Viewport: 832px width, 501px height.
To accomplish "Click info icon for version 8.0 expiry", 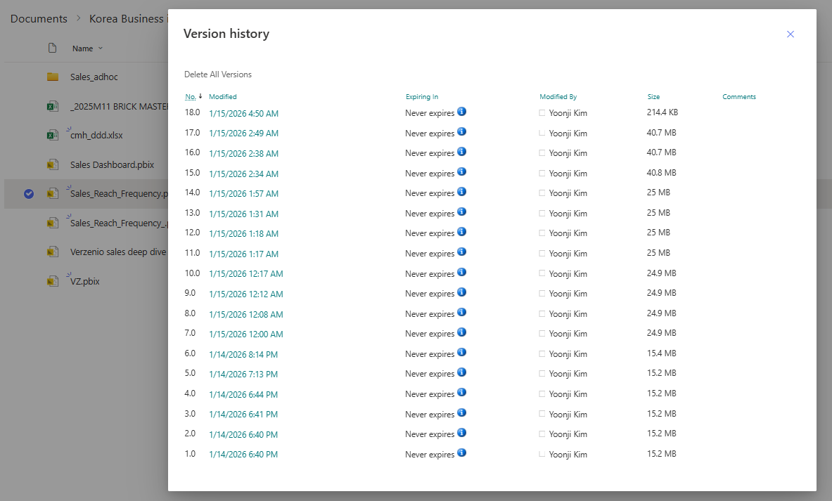I will click(461, 312).
